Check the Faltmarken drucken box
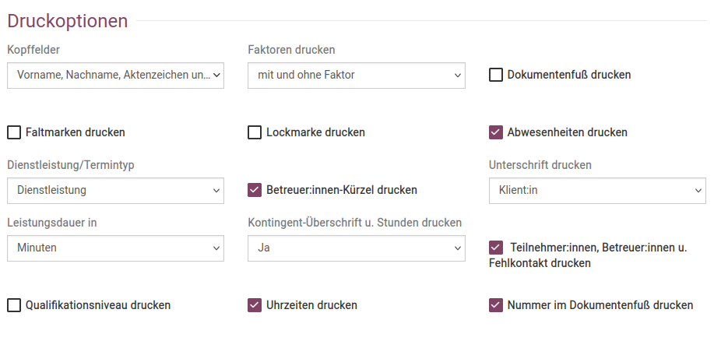The height and width of the screenshot is (341, 714). 14,132
